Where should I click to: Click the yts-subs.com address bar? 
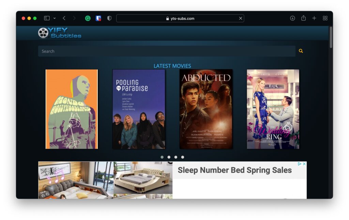(180, 18)
